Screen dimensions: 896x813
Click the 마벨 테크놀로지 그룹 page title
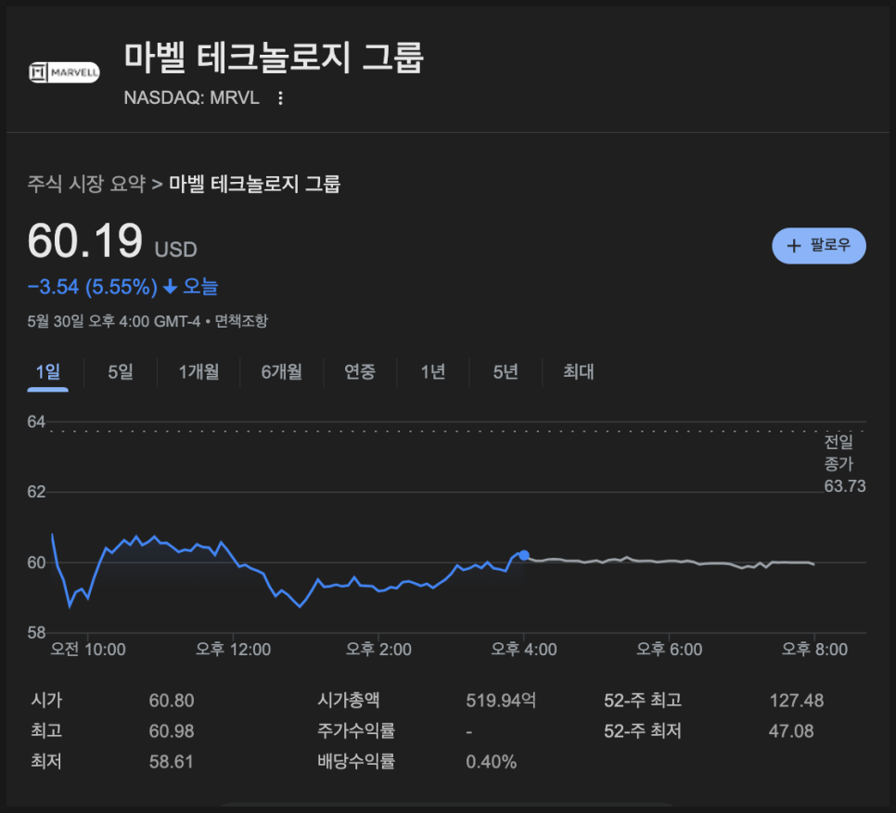pyautogui.click(x=274, y=58)
